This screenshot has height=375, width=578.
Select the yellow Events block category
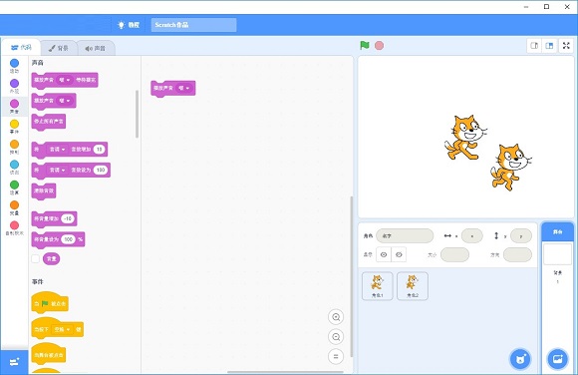pyautogui.click(x=14, y=127)
